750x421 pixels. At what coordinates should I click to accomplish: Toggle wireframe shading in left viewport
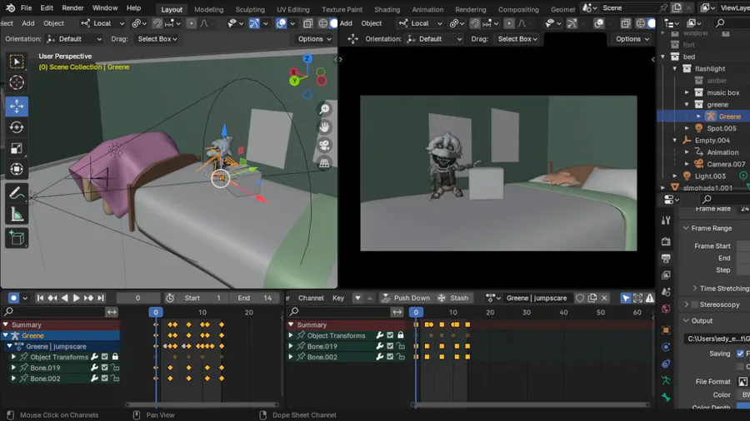[322, 23]
